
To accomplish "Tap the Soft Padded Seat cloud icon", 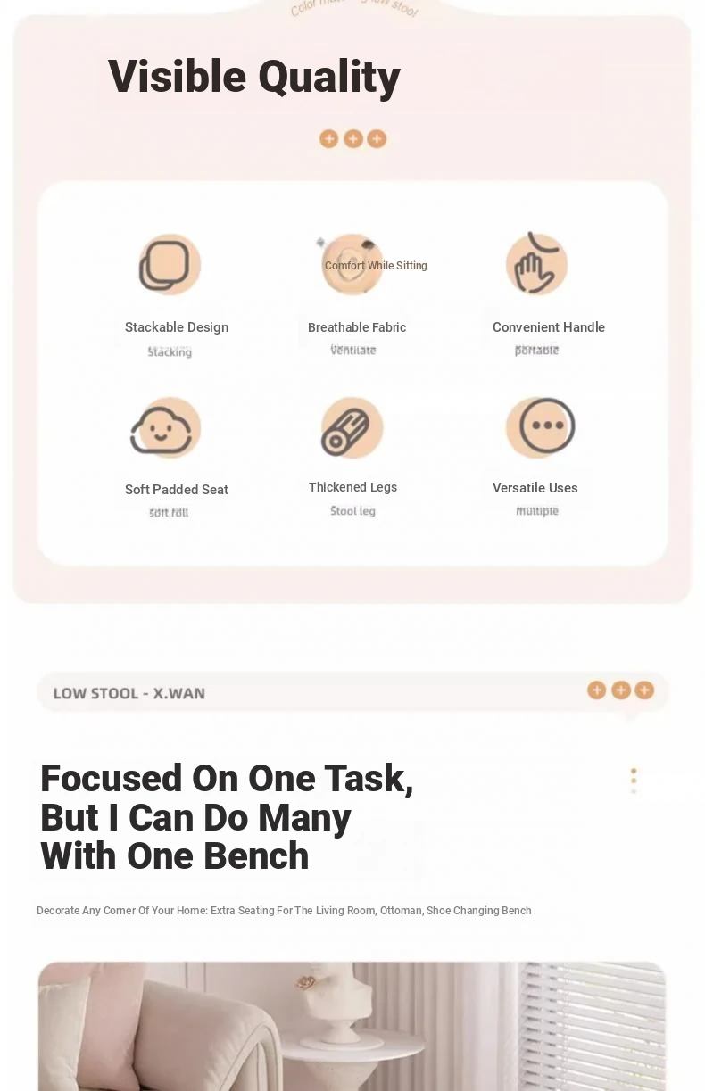I will (165, 427).
